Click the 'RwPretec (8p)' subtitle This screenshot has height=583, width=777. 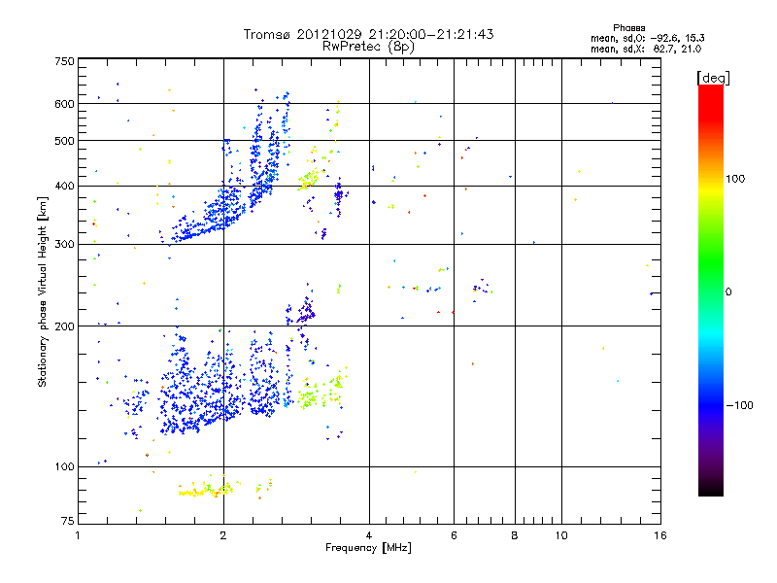[368, 47]
